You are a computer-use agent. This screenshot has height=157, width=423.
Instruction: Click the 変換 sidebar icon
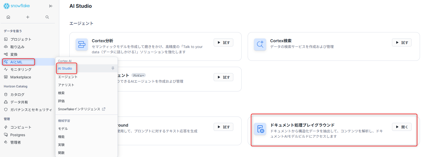click(6, 54)
